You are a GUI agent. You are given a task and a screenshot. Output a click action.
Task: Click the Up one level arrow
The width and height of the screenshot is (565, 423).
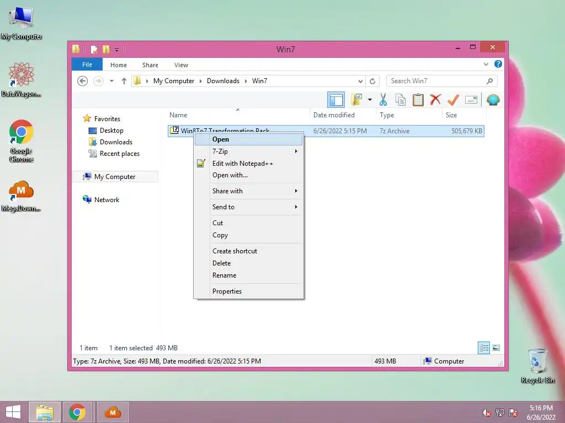click(124, 81)
